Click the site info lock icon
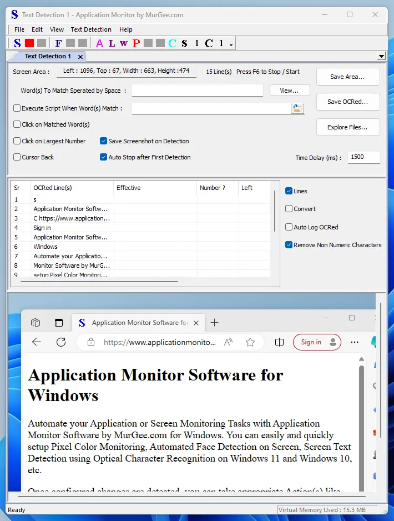Viewport: 394px width, 521px height. pos(91,342)
